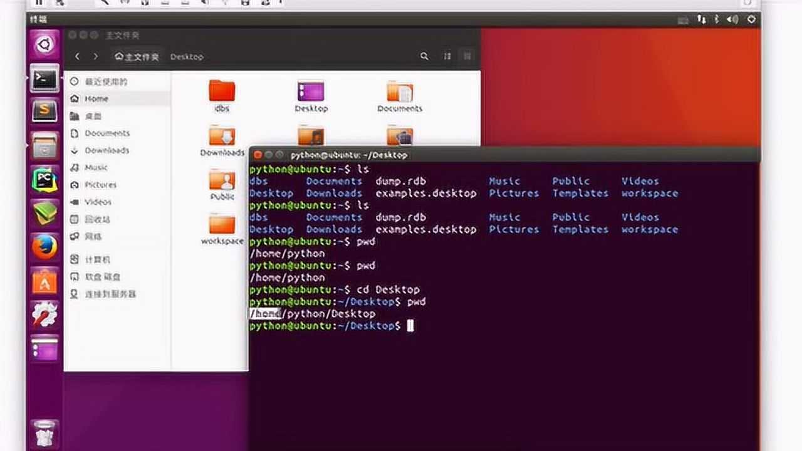Open the session gear menu in top panel
The height and width of the screenshot is (451, 802).
click(x=752, y=19)
